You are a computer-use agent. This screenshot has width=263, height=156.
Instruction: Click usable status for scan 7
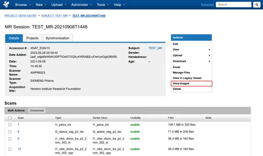(x=135, y=125)
